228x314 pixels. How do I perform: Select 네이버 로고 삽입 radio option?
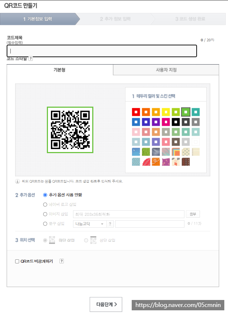(45, 204)
